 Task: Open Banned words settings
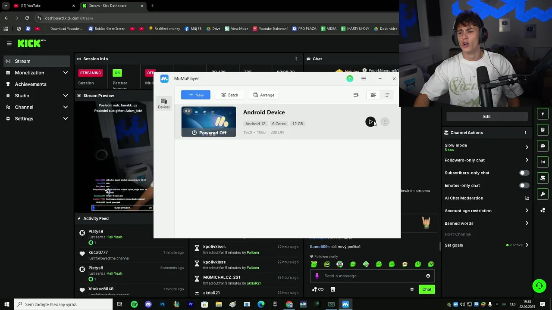pos(486,223)
